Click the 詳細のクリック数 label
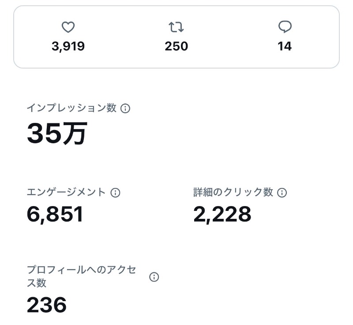The width and height of the screenshot is (353, 325). [x=233, y=192]
